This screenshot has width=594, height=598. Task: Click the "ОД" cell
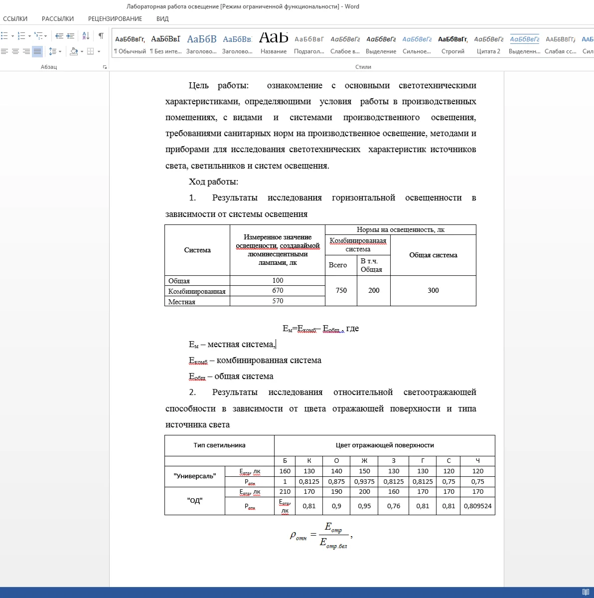pos(195,501)
